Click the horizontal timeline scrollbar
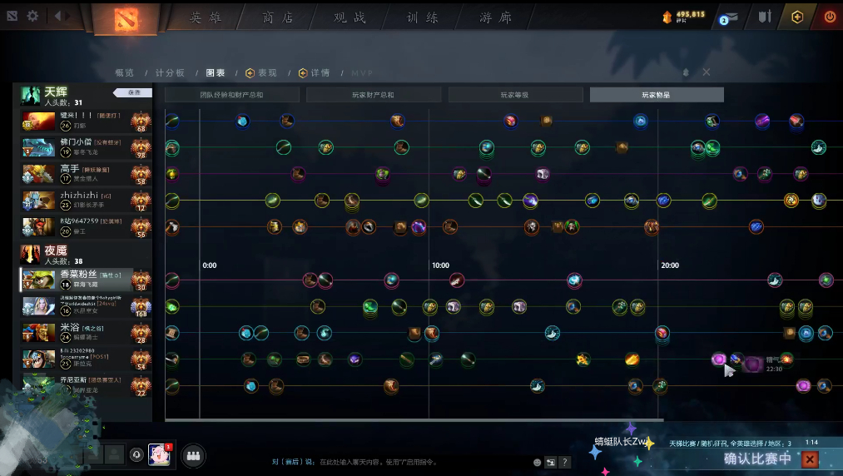843x476 pixels. 414,420
